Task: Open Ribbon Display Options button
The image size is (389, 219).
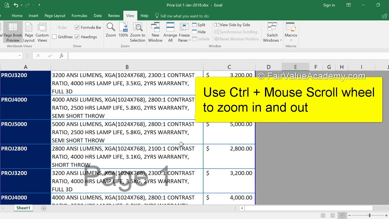Action: point(349,5)
